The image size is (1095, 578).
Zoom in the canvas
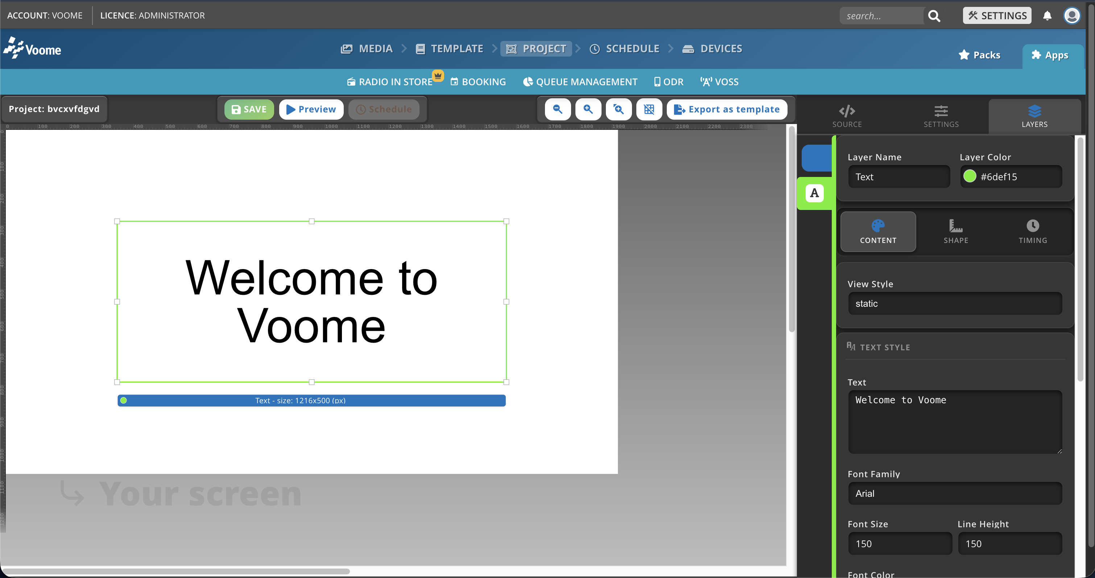point(588,109)
